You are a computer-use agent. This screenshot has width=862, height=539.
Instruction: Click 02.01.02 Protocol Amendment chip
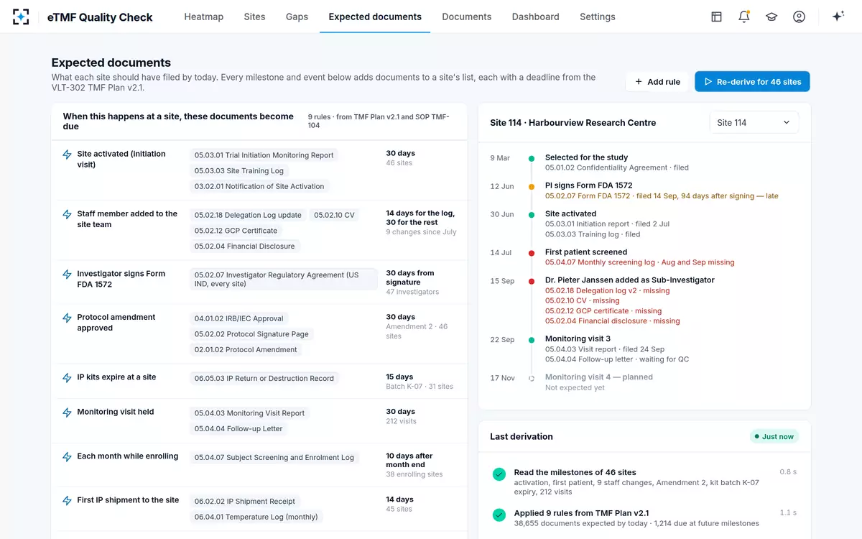246,350
